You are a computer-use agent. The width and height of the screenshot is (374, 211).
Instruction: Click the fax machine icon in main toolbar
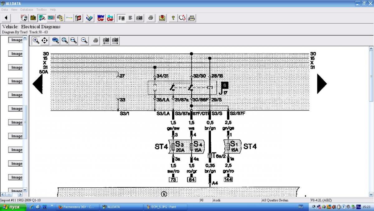point(192,18)
